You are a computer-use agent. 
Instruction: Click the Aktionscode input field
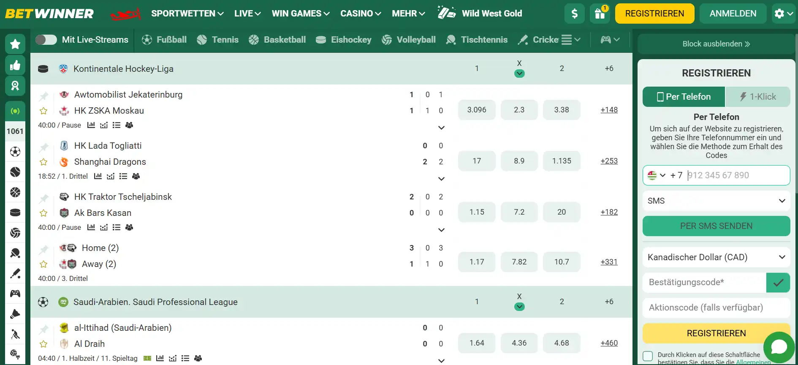(717, 308)
